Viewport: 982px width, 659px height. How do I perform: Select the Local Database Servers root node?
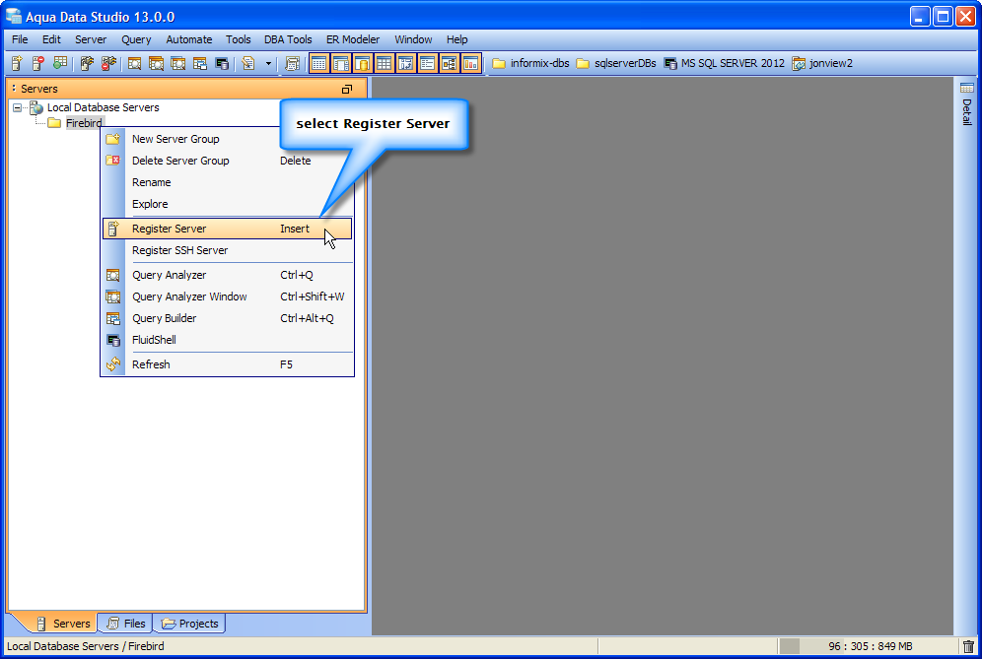(x=103, y=107)
